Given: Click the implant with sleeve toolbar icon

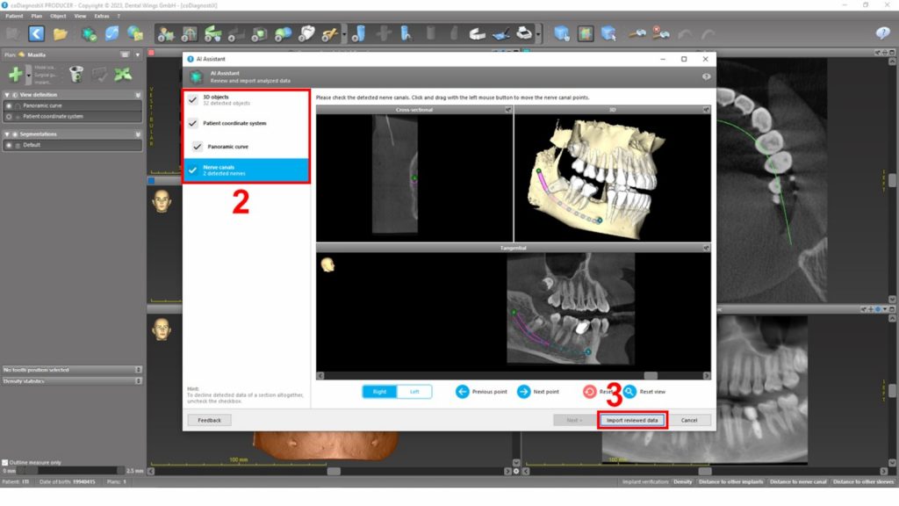Looking at the screenshot, I should [x=406, y=34].
